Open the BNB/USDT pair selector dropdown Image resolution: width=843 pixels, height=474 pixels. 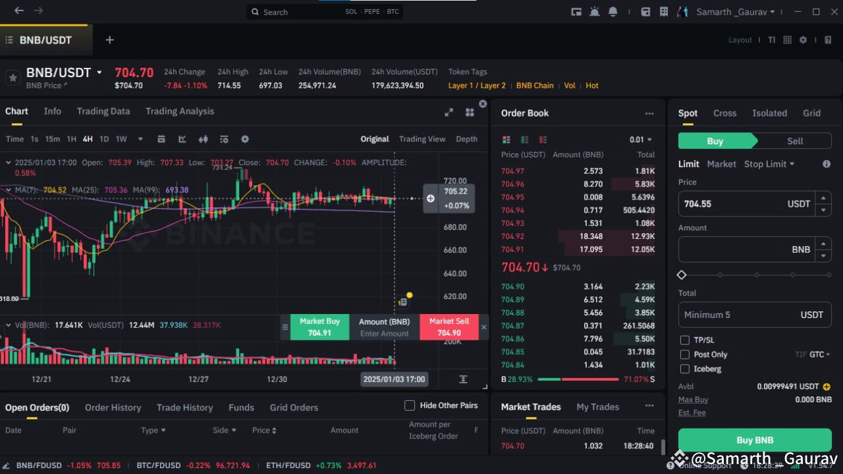coord(99,72)
